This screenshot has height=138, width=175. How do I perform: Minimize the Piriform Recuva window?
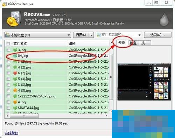click(x=149, y=3)
